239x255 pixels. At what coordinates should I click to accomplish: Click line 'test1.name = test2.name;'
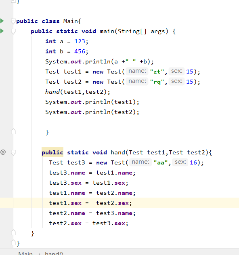coord(92,193)
